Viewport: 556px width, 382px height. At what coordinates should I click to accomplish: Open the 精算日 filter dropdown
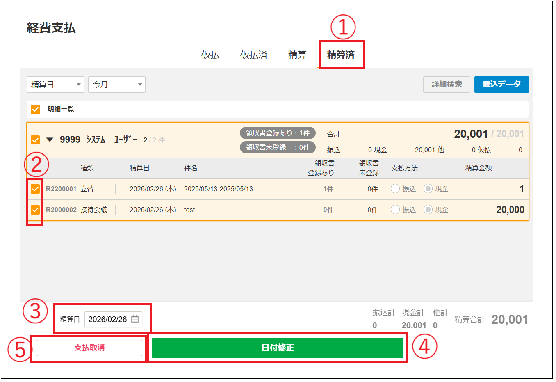pyautogui.click(x=55, y=85)
